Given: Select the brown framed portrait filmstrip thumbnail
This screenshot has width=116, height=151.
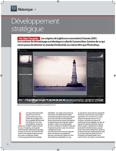Looking at the screenshot, I should point(84,100).
